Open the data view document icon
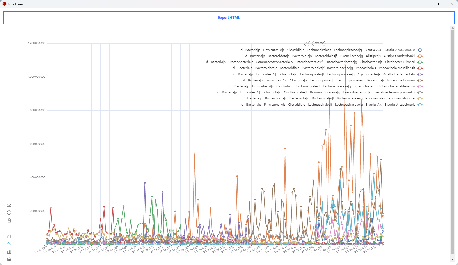This screenshot has height=265, width=458. [9, 220]
